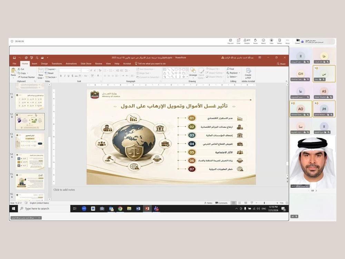Image resolution: width=345 pixels, height=259 pixels.
Task: Click the Click to add notes area
Action: click(x=64, y=190)
